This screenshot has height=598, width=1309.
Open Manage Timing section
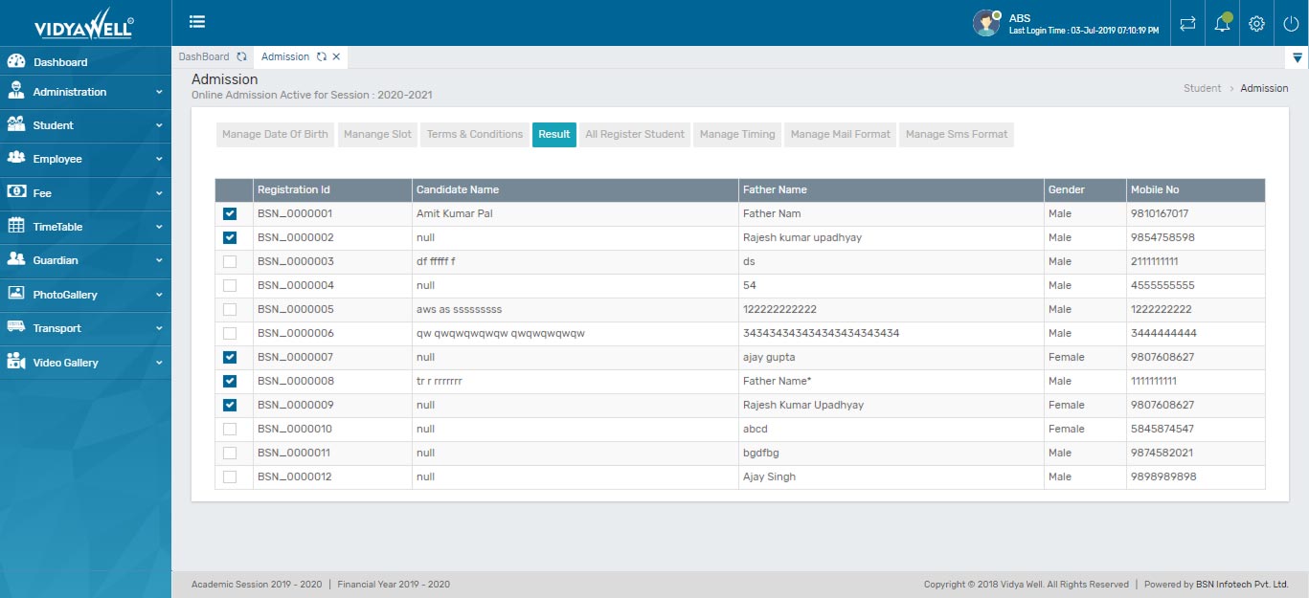click(x=737, y=134)
